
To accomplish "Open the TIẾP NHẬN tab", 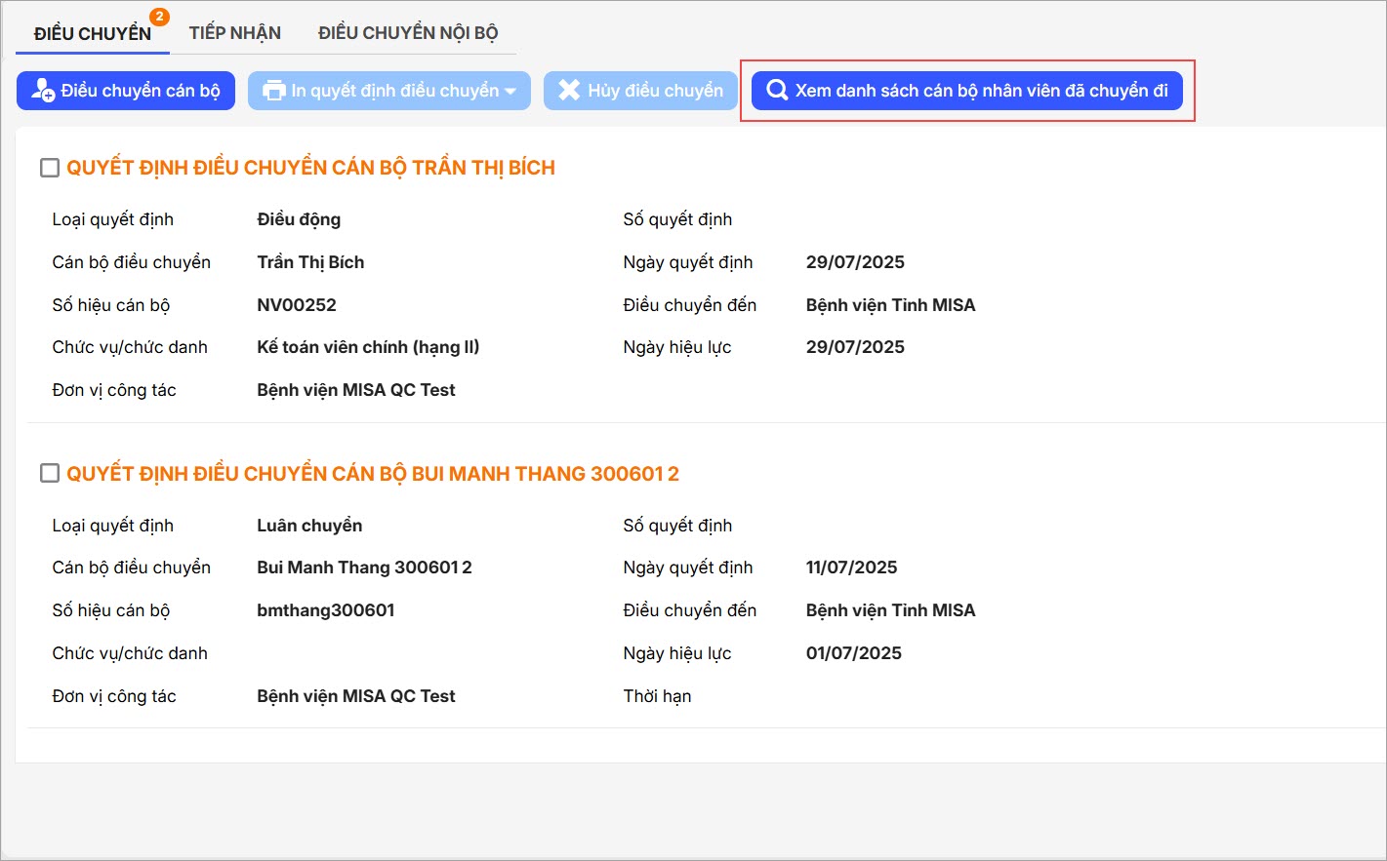I will [235, 33].
